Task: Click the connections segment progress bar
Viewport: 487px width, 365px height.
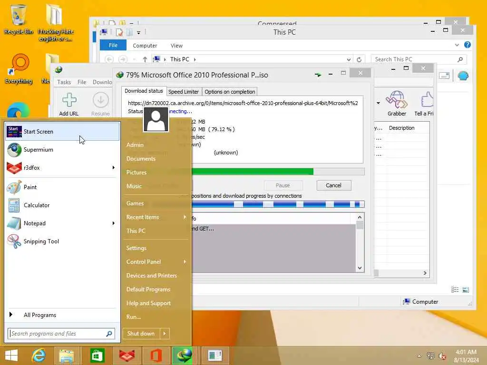Action: 277,204
